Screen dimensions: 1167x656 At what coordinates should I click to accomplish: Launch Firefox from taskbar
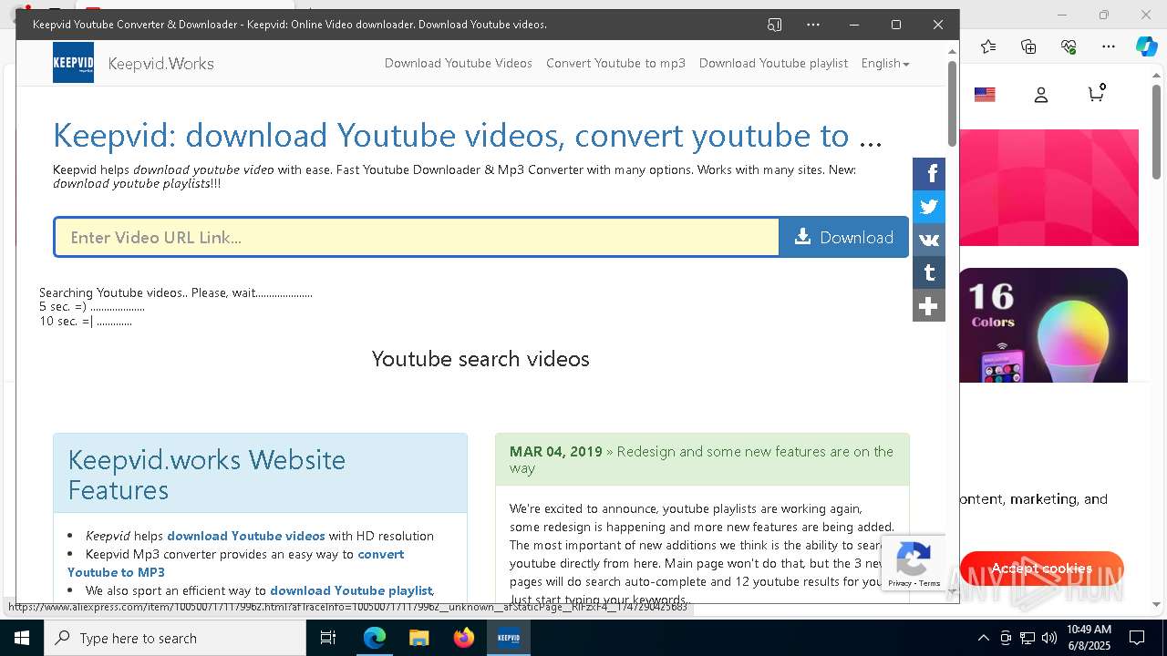464,638
